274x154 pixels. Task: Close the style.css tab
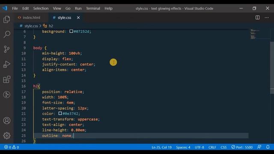[x=78, y=18]
